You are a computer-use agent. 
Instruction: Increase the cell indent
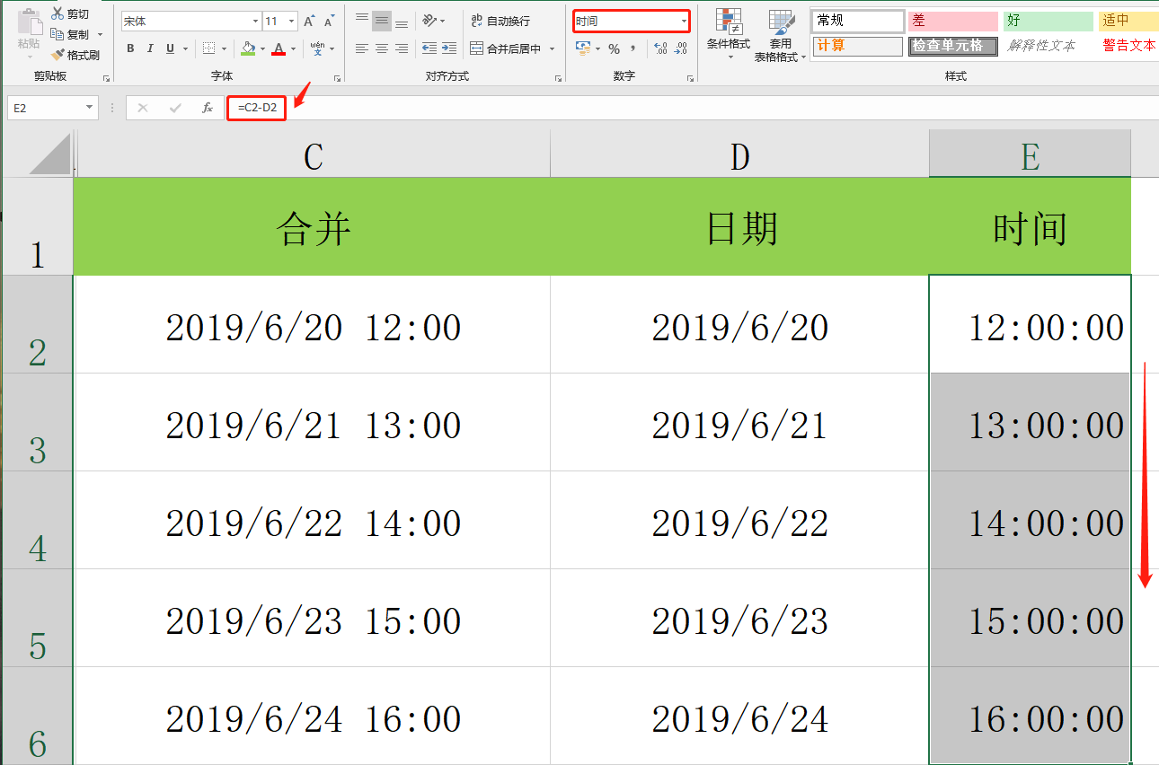449,48
